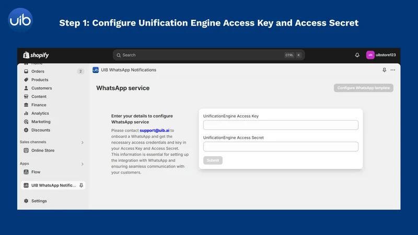Viewport: 418px width, 235px height.
Task: Click the Marketing target icon
Action: coord(26,122)
